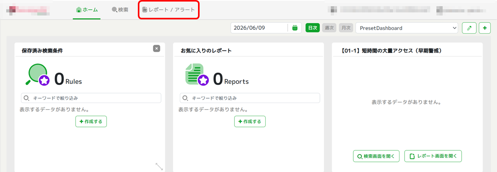Close the 保存済み検索条件 panel

click(156, 48)
